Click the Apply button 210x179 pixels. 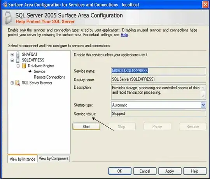(170, 171)
